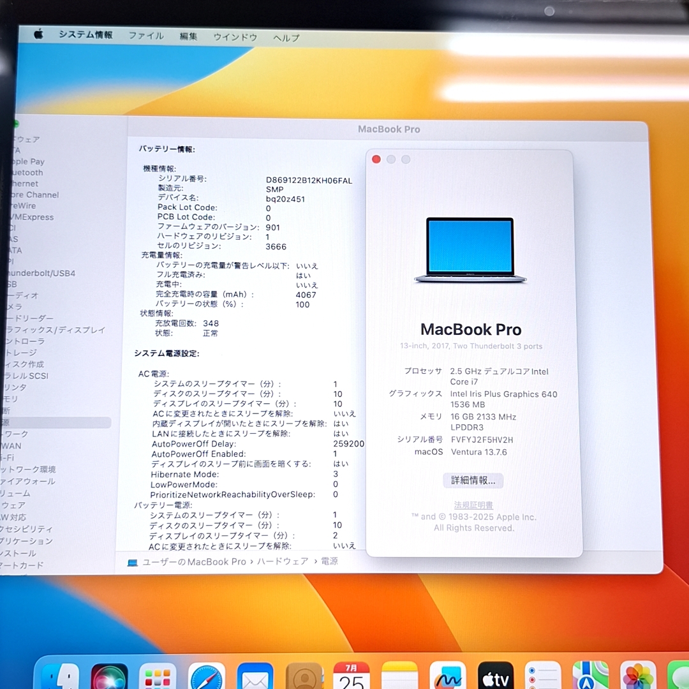This screenshot has height=689, width=689.
Task: Open Siri from the Dock
Action: point(109,677)
